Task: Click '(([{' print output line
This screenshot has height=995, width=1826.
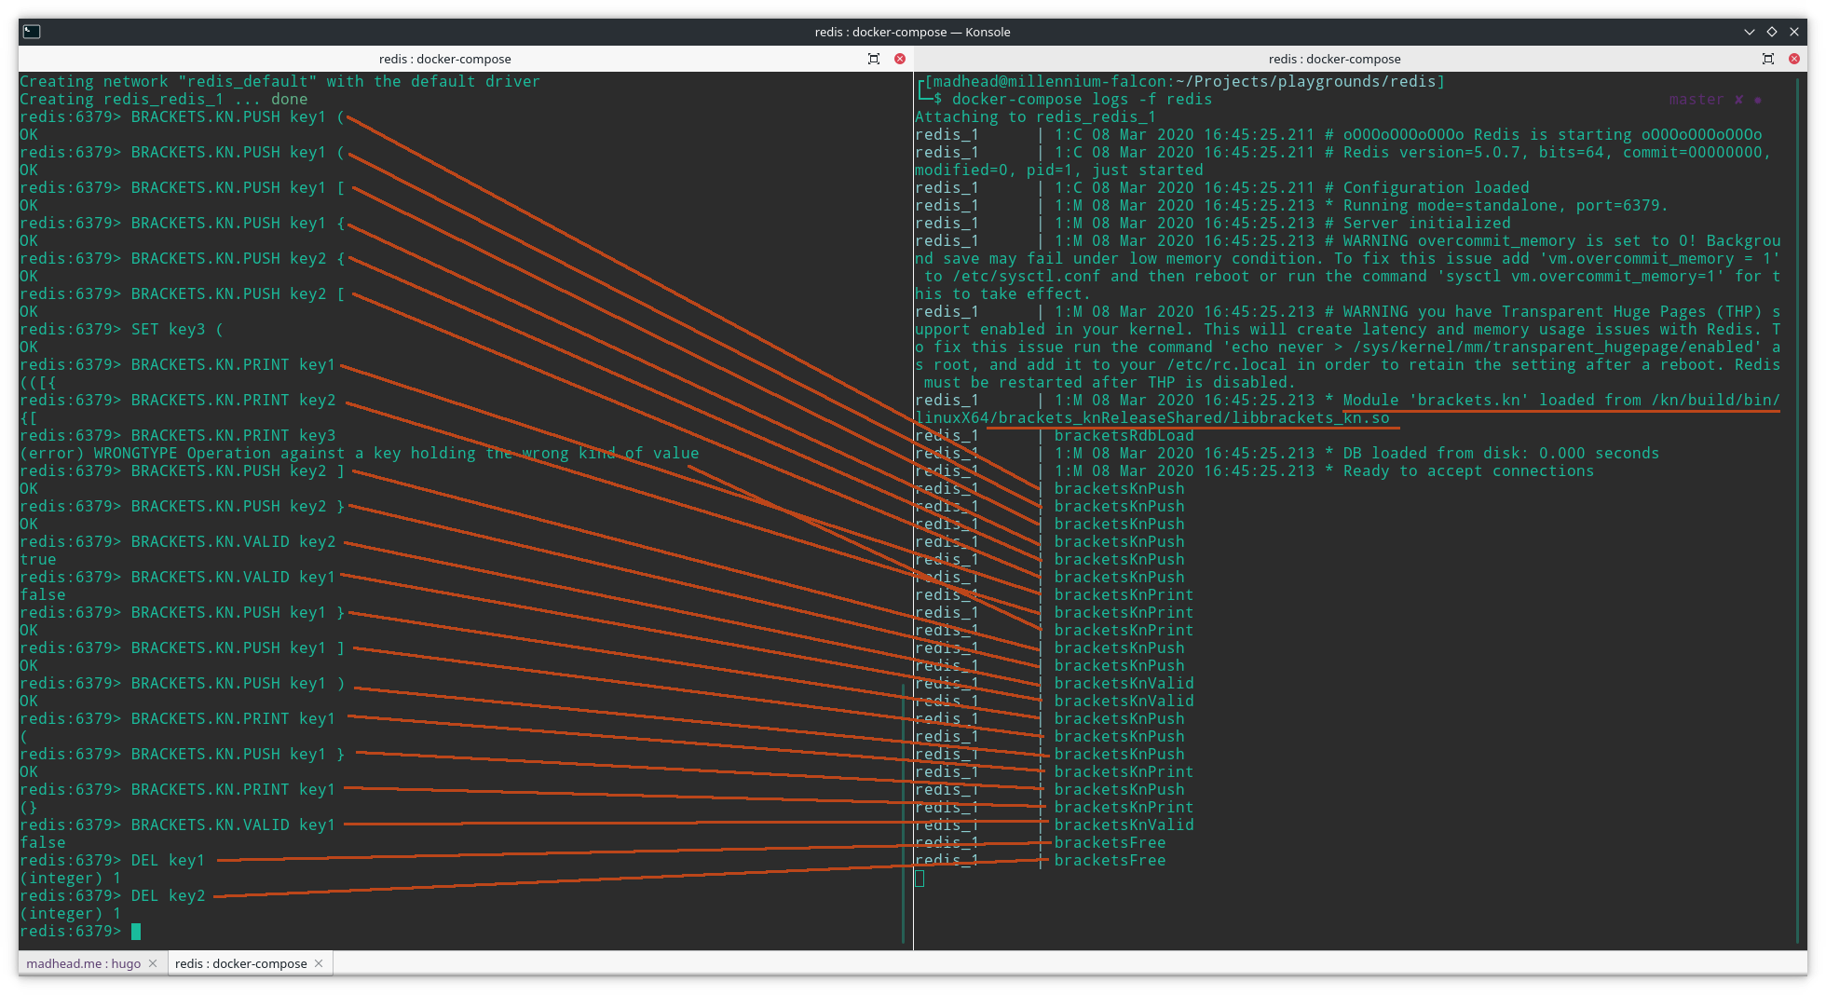Action: [x=38, y=382]
